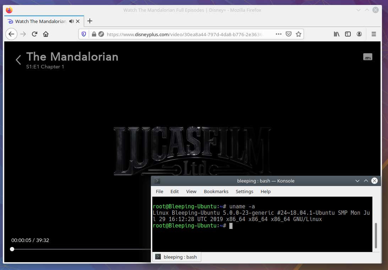388x270 pixels.
Task: Select the Watch The Mandalorian tab
Action: click(x=40, y=21)
